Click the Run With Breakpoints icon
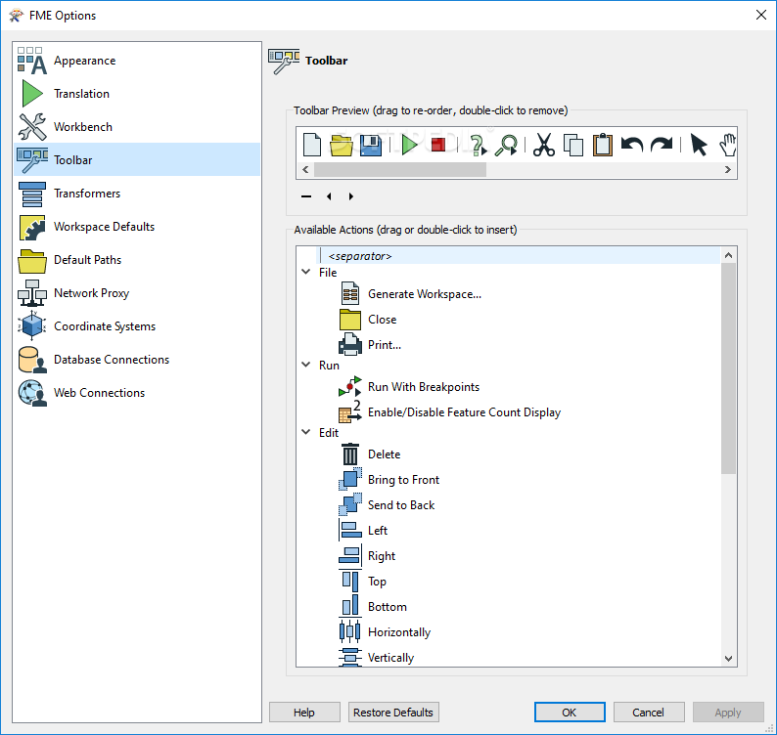 point(350,386)
